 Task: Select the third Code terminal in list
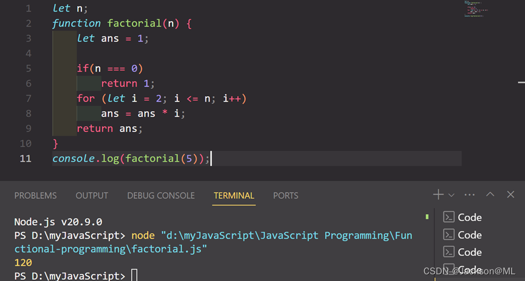pos(469,252)
